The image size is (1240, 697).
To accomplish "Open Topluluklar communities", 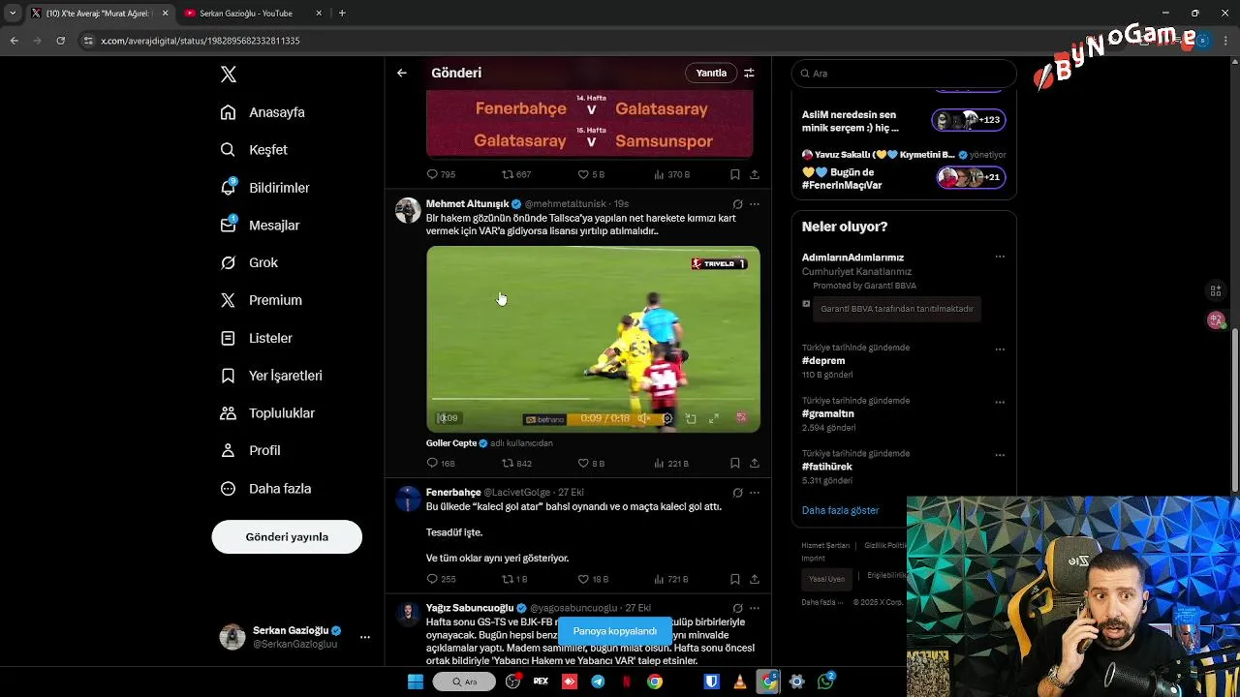I will coord(267,413).
